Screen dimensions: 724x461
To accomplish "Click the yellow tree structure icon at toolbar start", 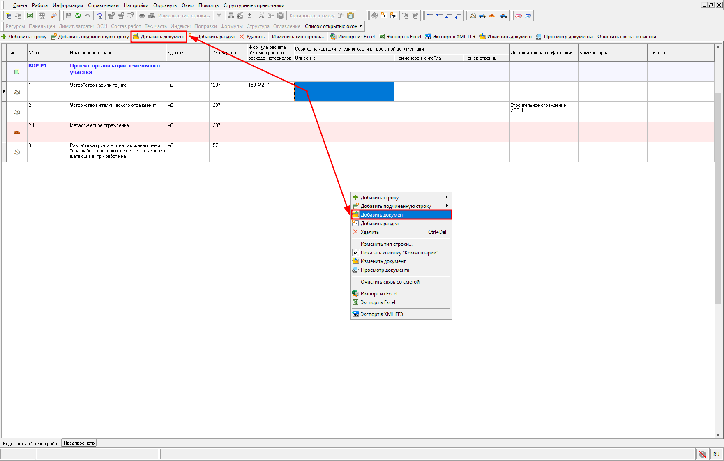I will coord(8,16).
